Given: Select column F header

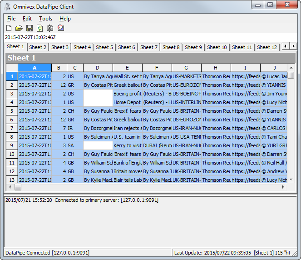Looking at the screenshot, I should point(157,68).
